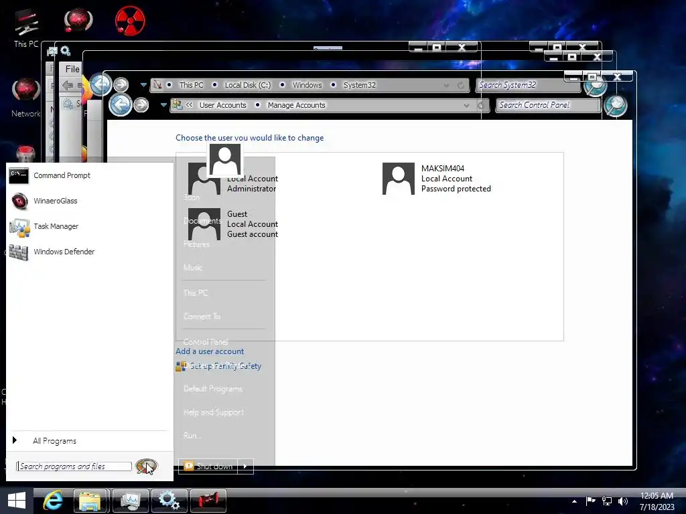Viewport: 686px width, 514px height.
Task: Open the Shut down options arrow
Action: [x=245, y=466]
